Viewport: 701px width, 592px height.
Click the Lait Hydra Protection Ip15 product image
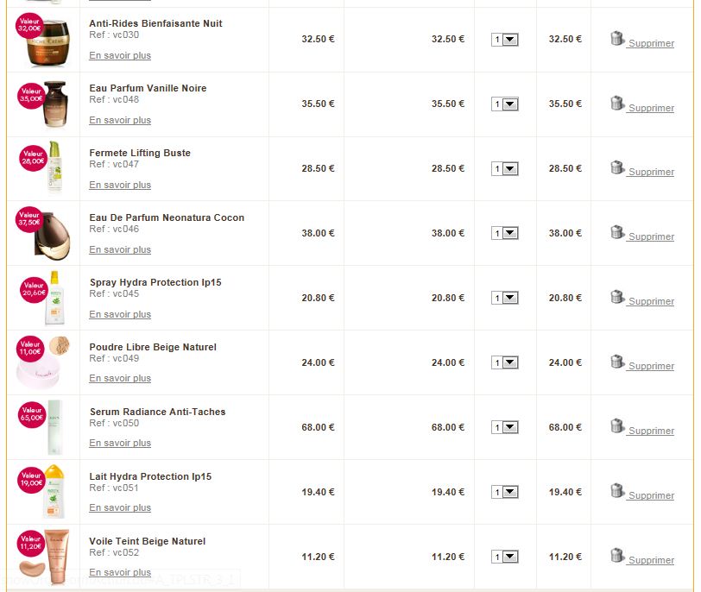tap(54, 493)
